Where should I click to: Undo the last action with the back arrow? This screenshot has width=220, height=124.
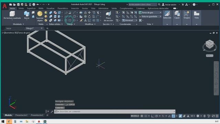(38, 4)
